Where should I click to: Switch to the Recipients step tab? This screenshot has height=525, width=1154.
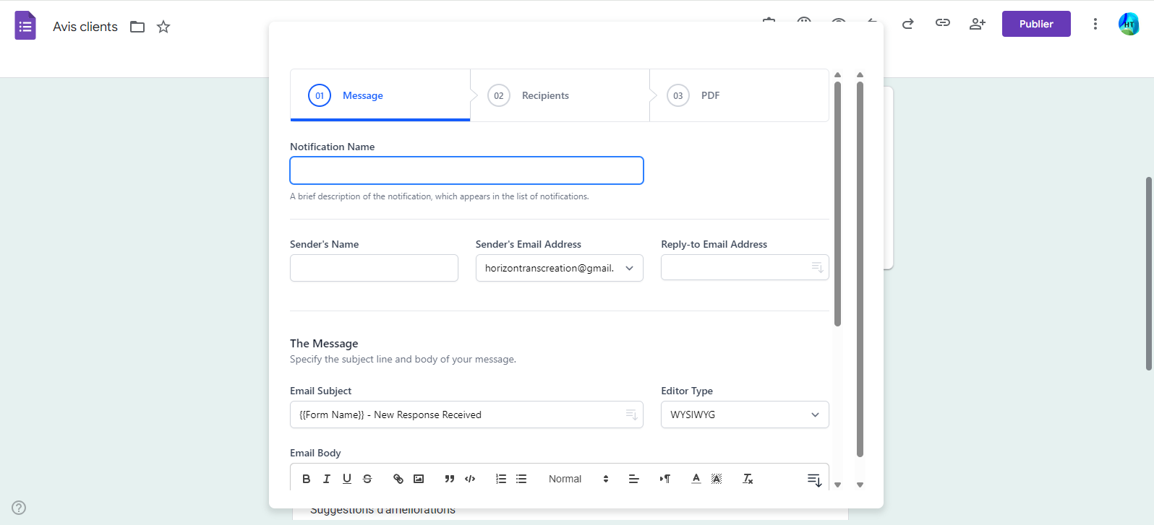[x=545, y=95]
